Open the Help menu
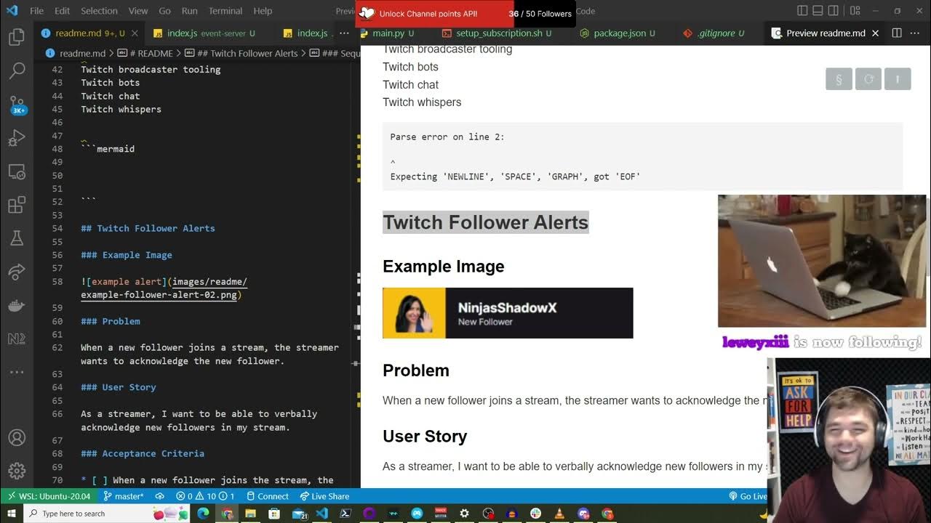The width and height of the screenshot is (931, 523). [263, 11]
